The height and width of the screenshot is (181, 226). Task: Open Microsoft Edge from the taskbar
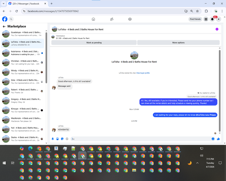[x=30, y=148]
